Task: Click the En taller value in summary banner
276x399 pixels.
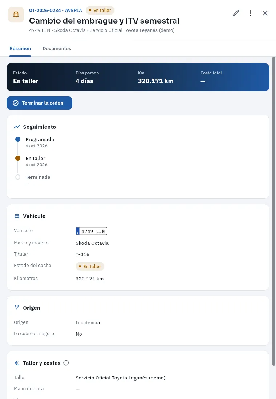Action: (26, 81)
